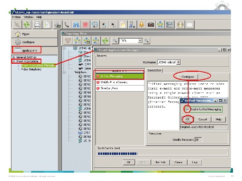Open the Help menu in menu bar
The height and width of the screenshot is (181, 242).
[39, 17]
